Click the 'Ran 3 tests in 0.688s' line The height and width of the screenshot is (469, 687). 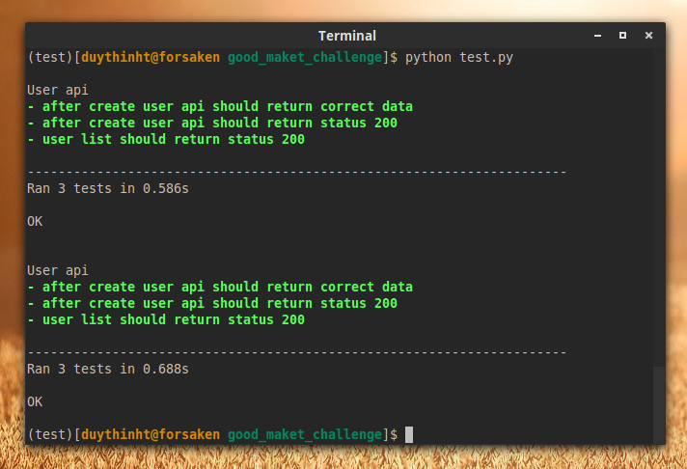[107, 369]
